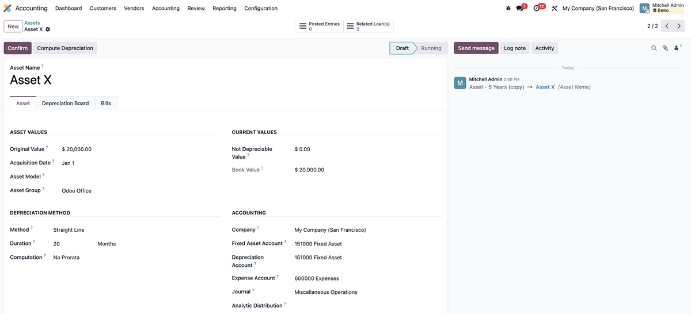Open the Journal dropdown showing Miscellaneous Operations
Viewport: 691px width, 314px height.
(x=367, y=292)
